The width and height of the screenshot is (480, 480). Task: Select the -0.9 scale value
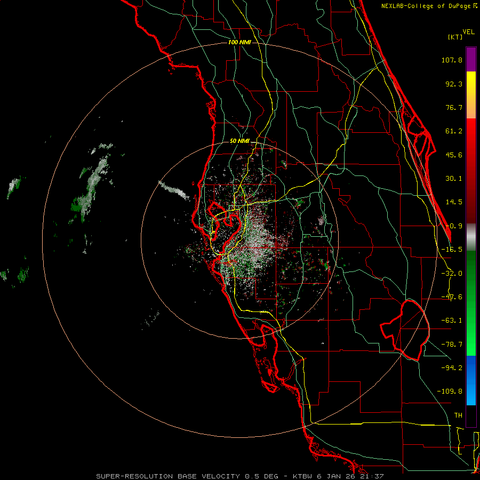click(x=454, y=226)
